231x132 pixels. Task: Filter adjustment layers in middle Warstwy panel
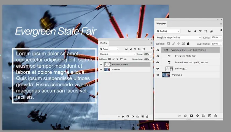pyautogui.click(x=131, y=49)
